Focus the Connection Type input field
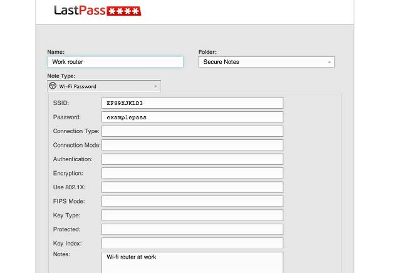 coord(192,131)
